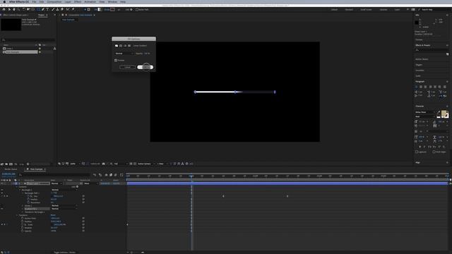The height and width of the screenshot is (254, 452).
Task: Select the Clone Stamp tool
Action: 57,9
